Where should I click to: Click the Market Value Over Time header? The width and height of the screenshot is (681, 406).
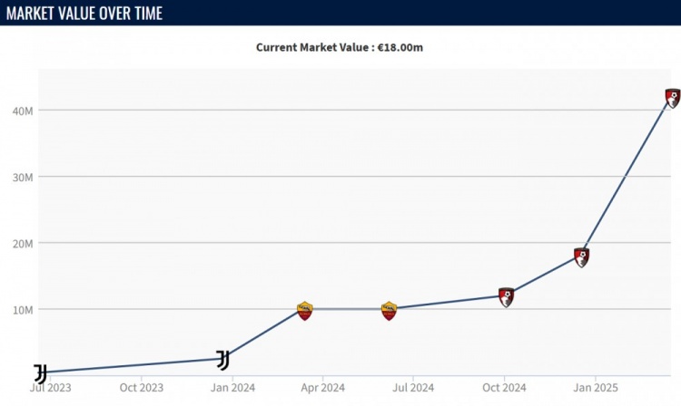pyautogui.click(x=84, y=13)
